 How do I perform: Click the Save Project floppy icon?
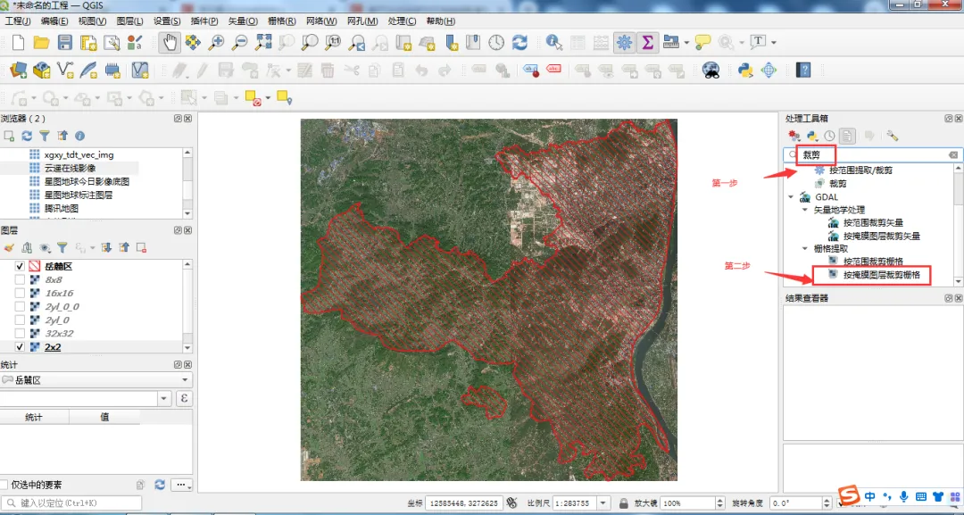tap(65, 43)
